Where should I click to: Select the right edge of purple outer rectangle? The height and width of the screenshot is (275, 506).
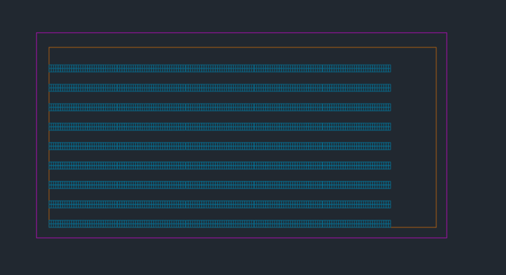[447, 135]
